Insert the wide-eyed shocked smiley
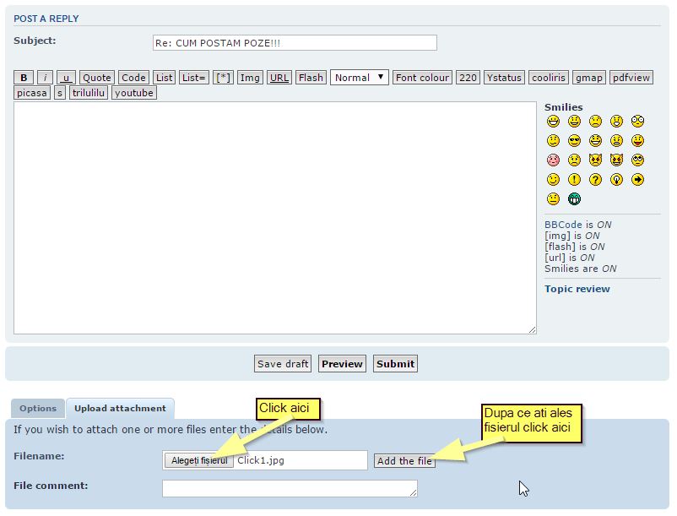This screenshot has width=677, height=516. coord(637,121)
